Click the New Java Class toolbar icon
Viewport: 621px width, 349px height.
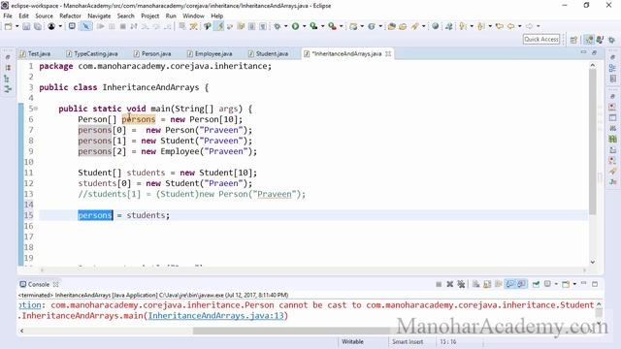[372, 26]
